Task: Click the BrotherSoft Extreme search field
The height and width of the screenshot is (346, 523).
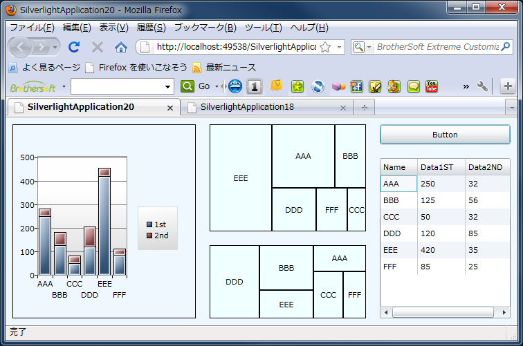Action: click(438, 47)
